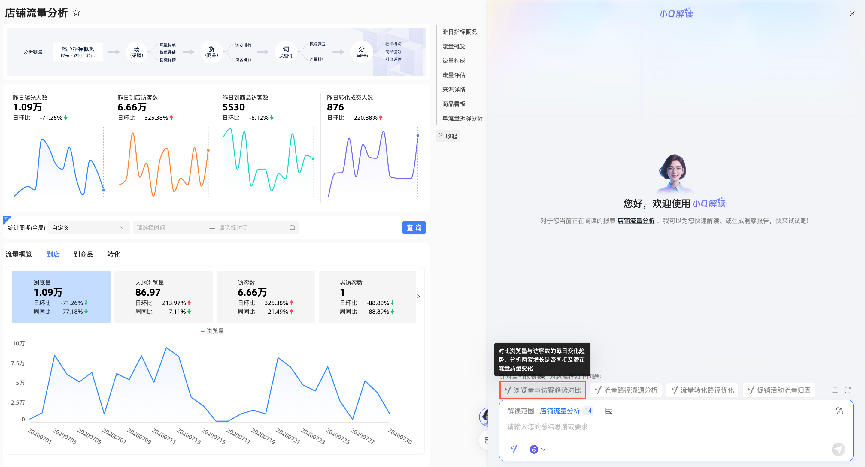
Task: Go to 流量构成 in the side navigation
Action: [454, 61]
